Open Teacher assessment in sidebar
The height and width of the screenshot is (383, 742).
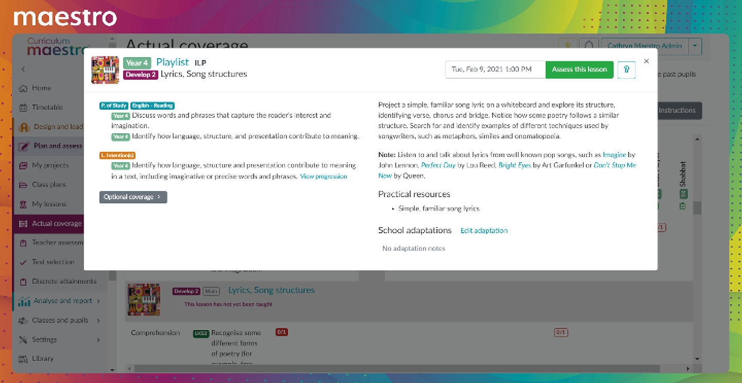pyautogui.click(x=57, y=242)
